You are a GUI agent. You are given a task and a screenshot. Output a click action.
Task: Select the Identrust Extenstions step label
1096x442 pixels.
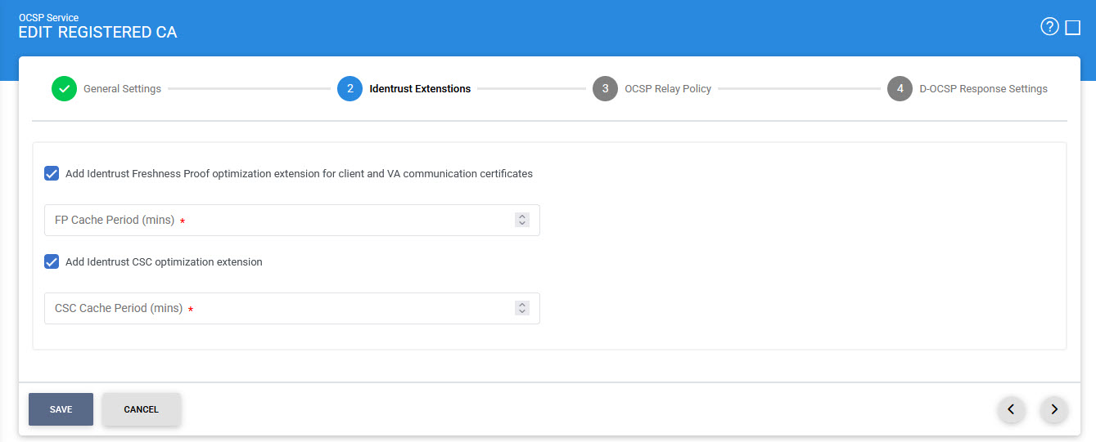(420, 89)
